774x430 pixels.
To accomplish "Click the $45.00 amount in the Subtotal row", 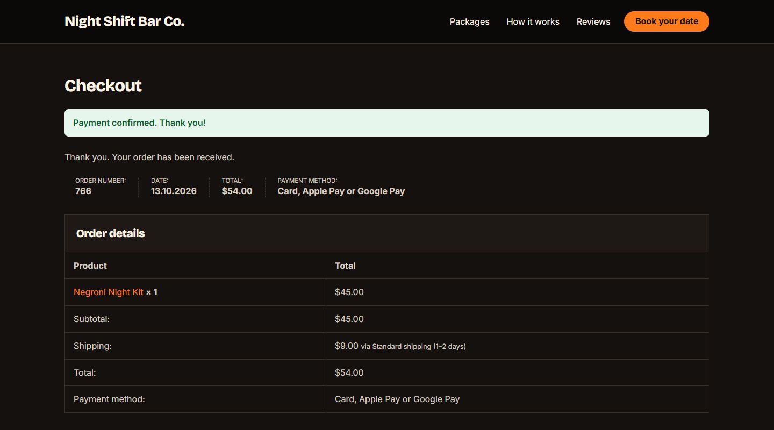I will [x=349, y=319].
